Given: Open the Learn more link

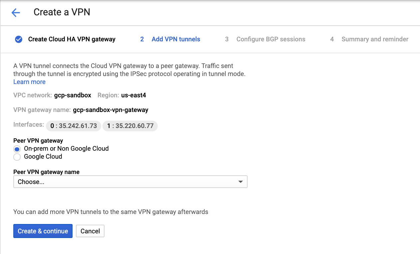Looking at the screenshot, I should click(x=29, y=82).
